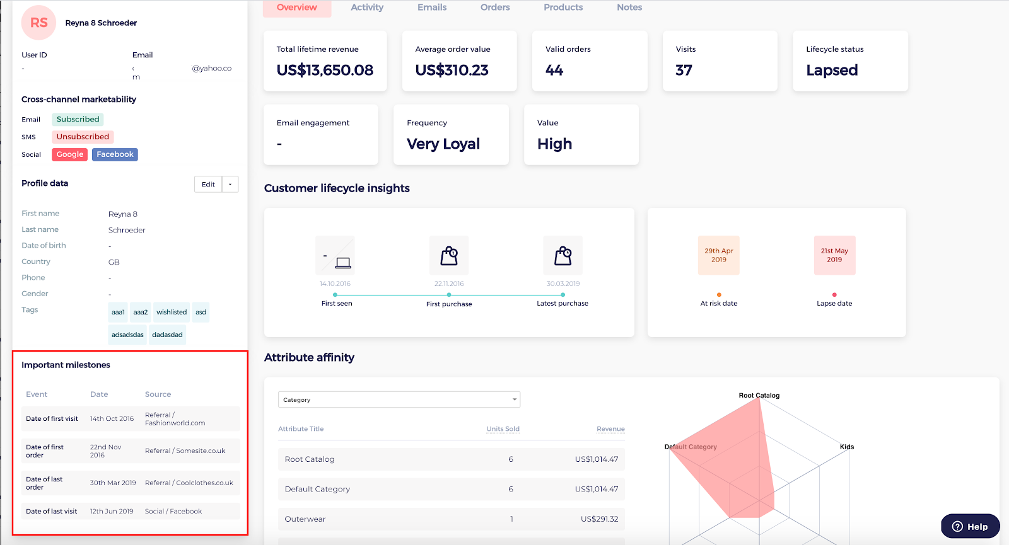Image resolution: width=1009 pixels, height=545 pixels.
Task: Click the Average order value card
Action: click(459, 61)
